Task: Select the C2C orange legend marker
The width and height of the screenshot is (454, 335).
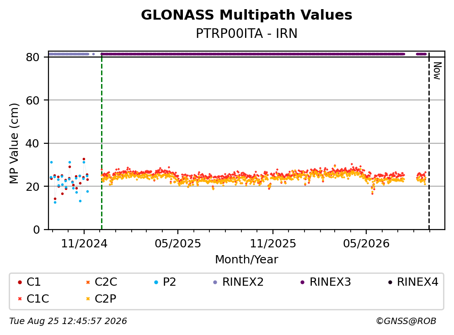Action: [88, 282]
